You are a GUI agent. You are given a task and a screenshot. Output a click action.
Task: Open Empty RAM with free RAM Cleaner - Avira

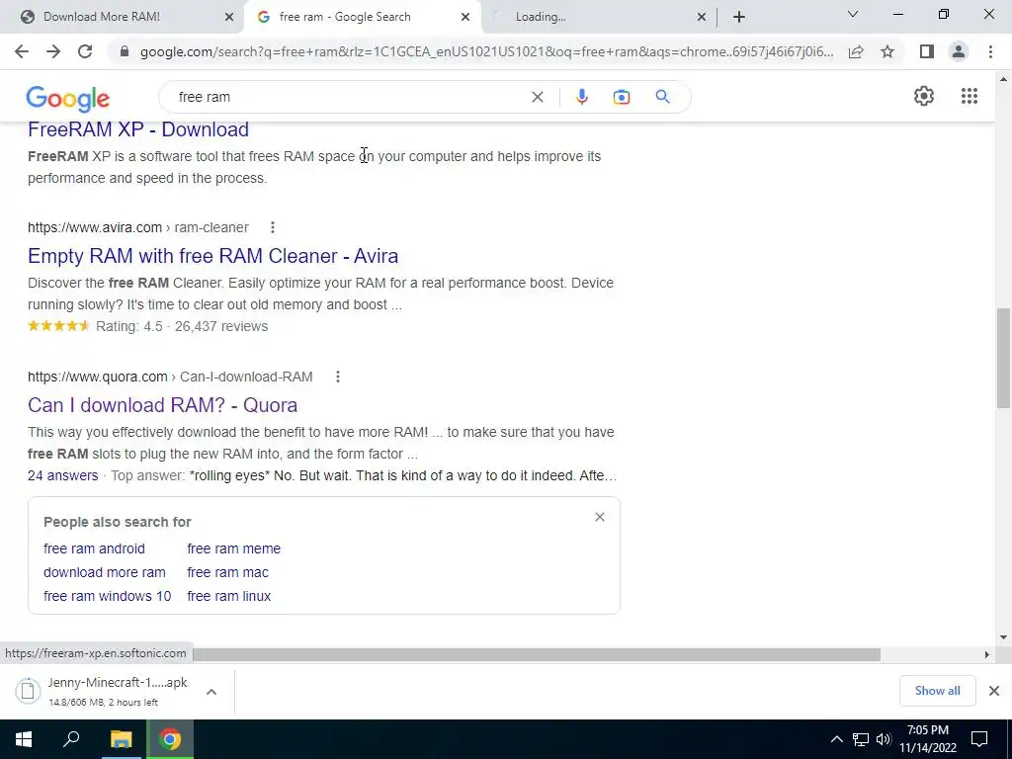[x=213, y=256]
